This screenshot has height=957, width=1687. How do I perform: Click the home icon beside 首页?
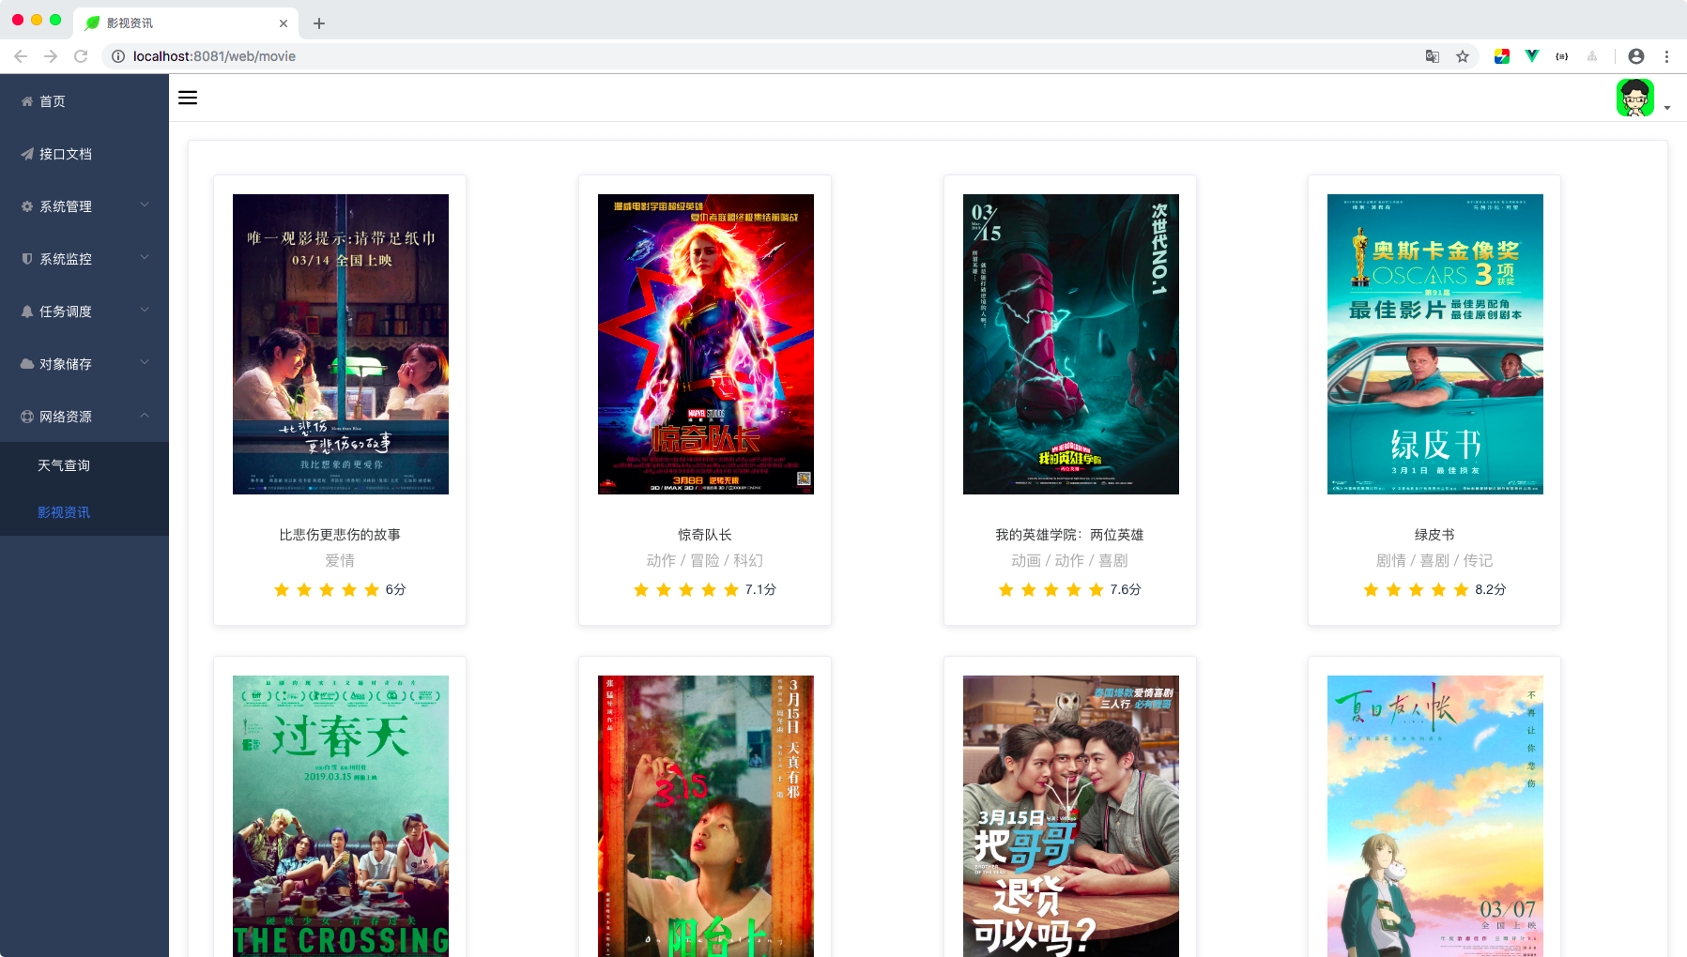27,101
